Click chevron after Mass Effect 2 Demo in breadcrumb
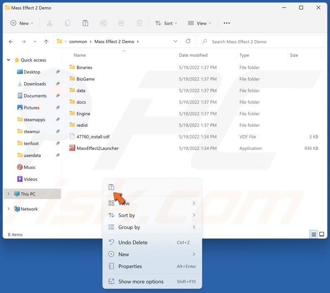Image resolution: width=330 pixels, height=293 pixels. [138, 42]
